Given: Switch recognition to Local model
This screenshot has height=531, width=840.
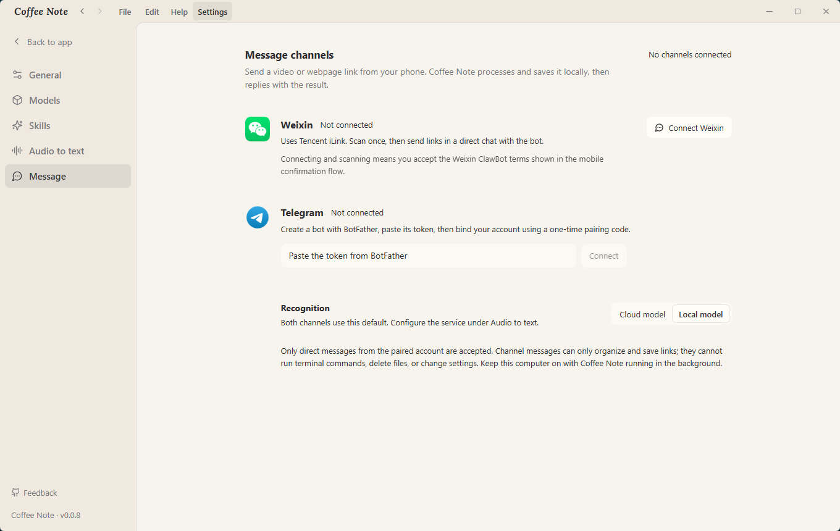Looking at the screenshot, I should click(701, 314).
